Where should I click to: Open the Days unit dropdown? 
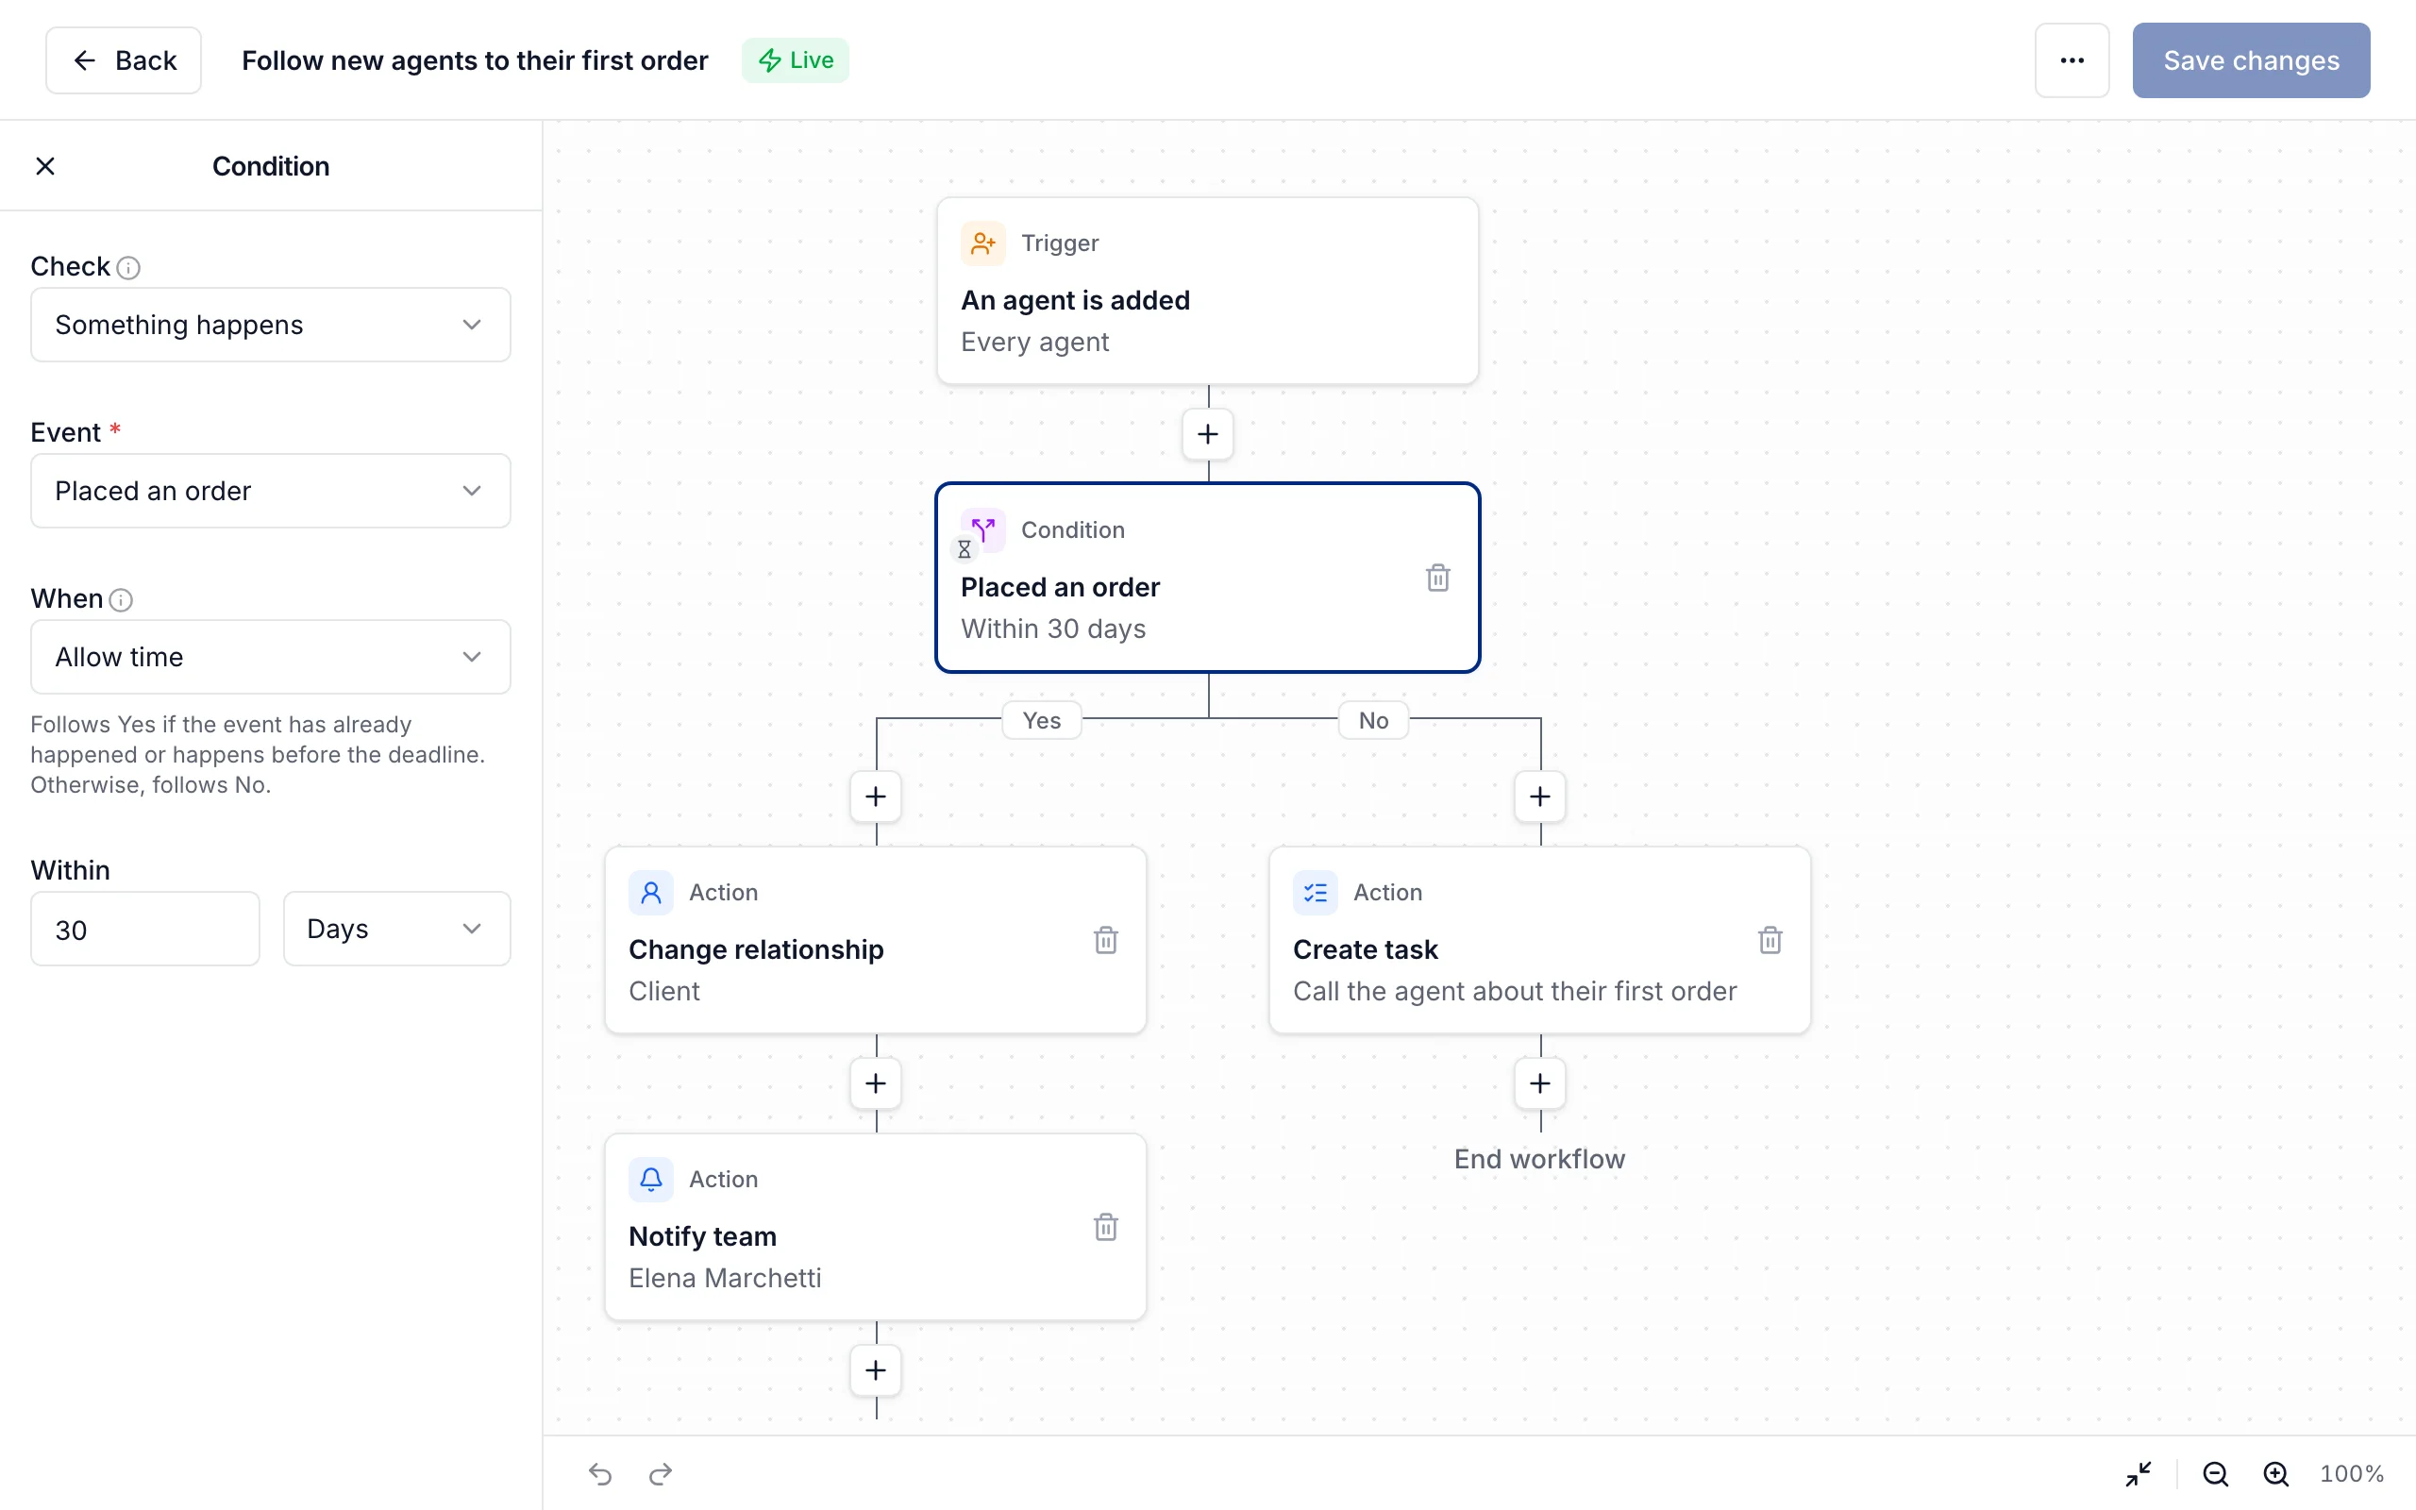[396, 929]
